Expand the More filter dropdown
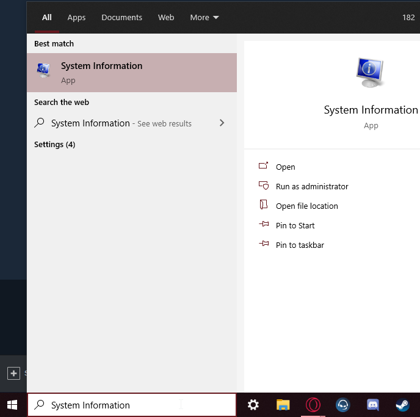 [x=205, y=18]
